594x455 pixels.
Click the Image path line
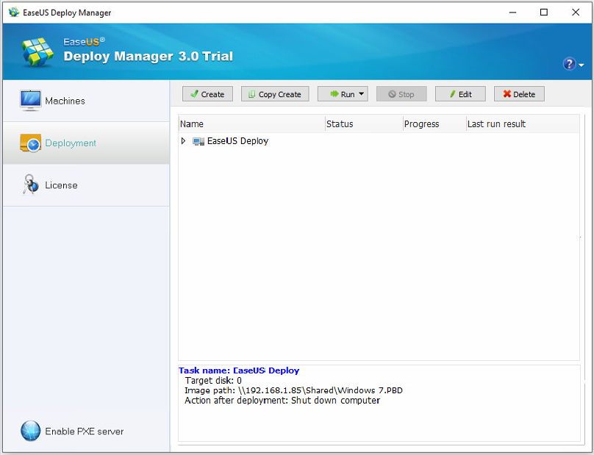[293, 390]
